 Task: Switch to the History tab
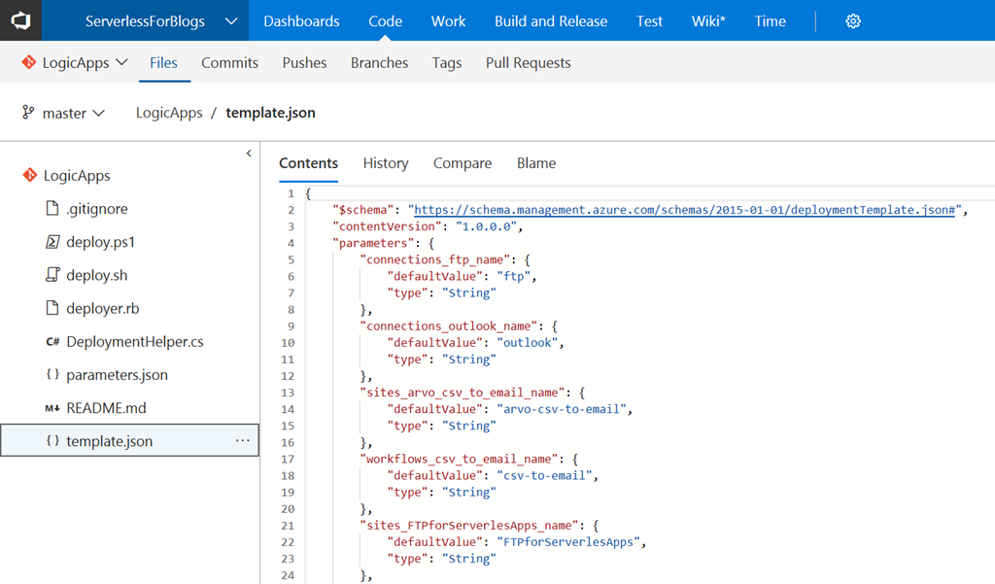click(x=386, y=163)
